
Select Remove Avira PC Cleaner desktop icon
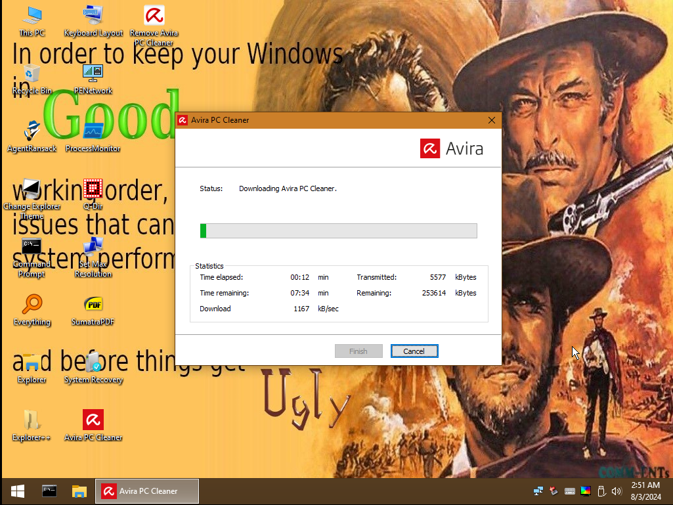[x=154, y=26]
